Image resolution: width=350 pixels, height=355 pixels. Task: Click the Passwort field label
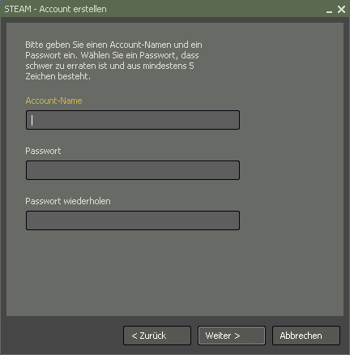[x=43, y=151]
